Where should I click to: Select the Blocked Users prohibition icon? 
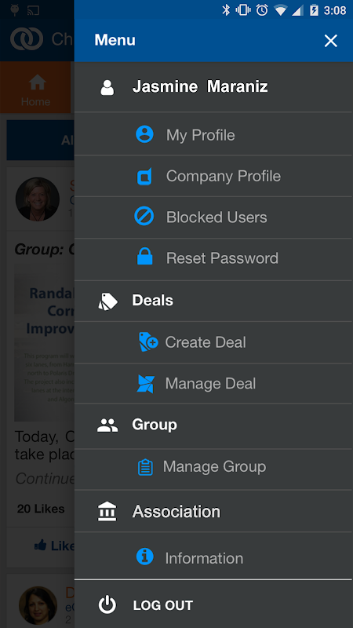tap(144, 217)
